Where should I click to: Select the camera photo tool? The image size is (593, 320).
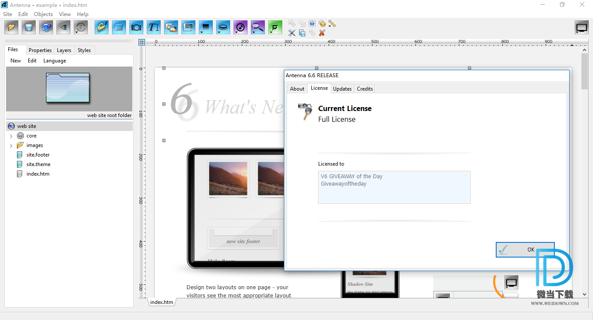(x=136, y=27)
